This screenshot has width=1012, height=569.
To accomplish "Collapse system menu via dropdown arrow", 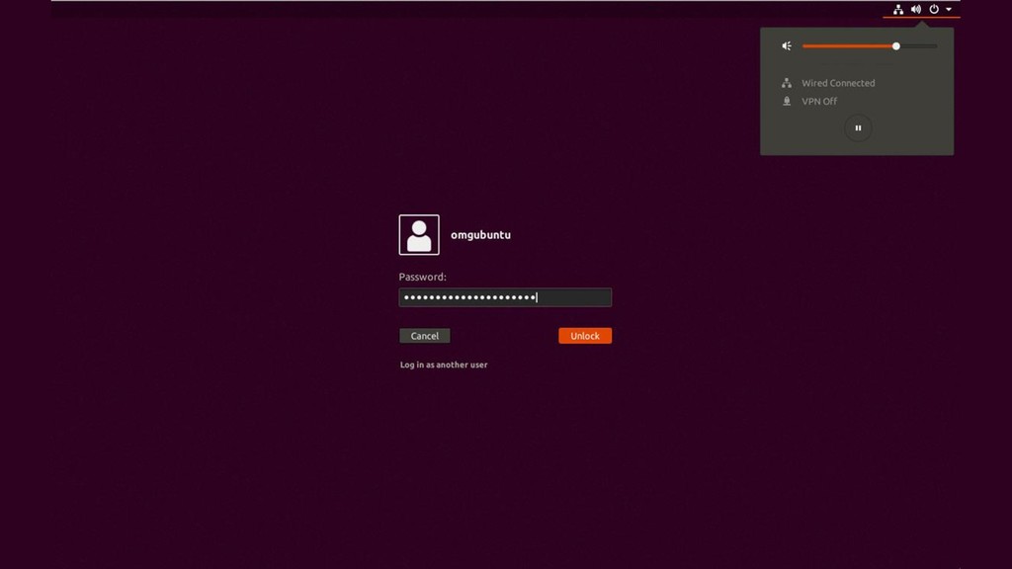I will [x=949, y=9].
